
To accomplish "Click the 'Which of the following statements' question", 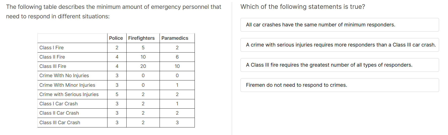I will pos(303,7).
